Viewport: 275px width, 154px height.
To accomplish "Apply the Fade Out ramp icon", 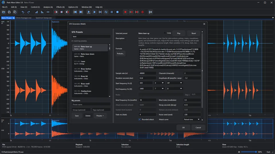I will pos(42,12).
